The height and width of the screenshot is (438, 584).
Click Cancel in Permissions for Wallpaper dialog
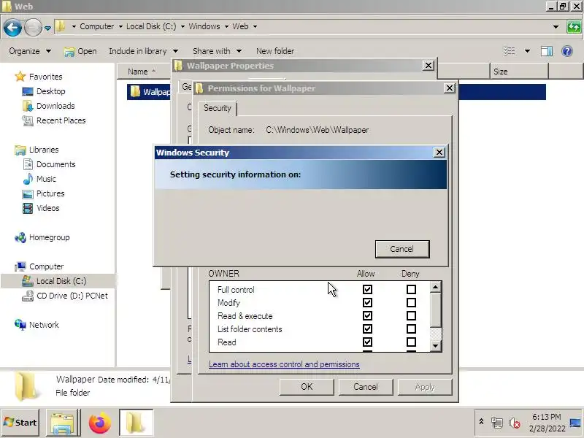[x=366, y=387]
